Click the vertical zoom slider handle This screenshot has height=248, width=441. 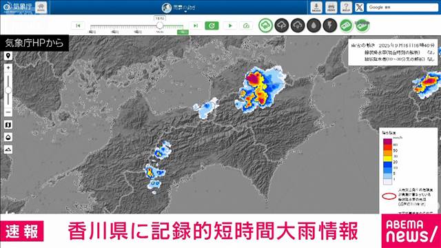(8, 90)
